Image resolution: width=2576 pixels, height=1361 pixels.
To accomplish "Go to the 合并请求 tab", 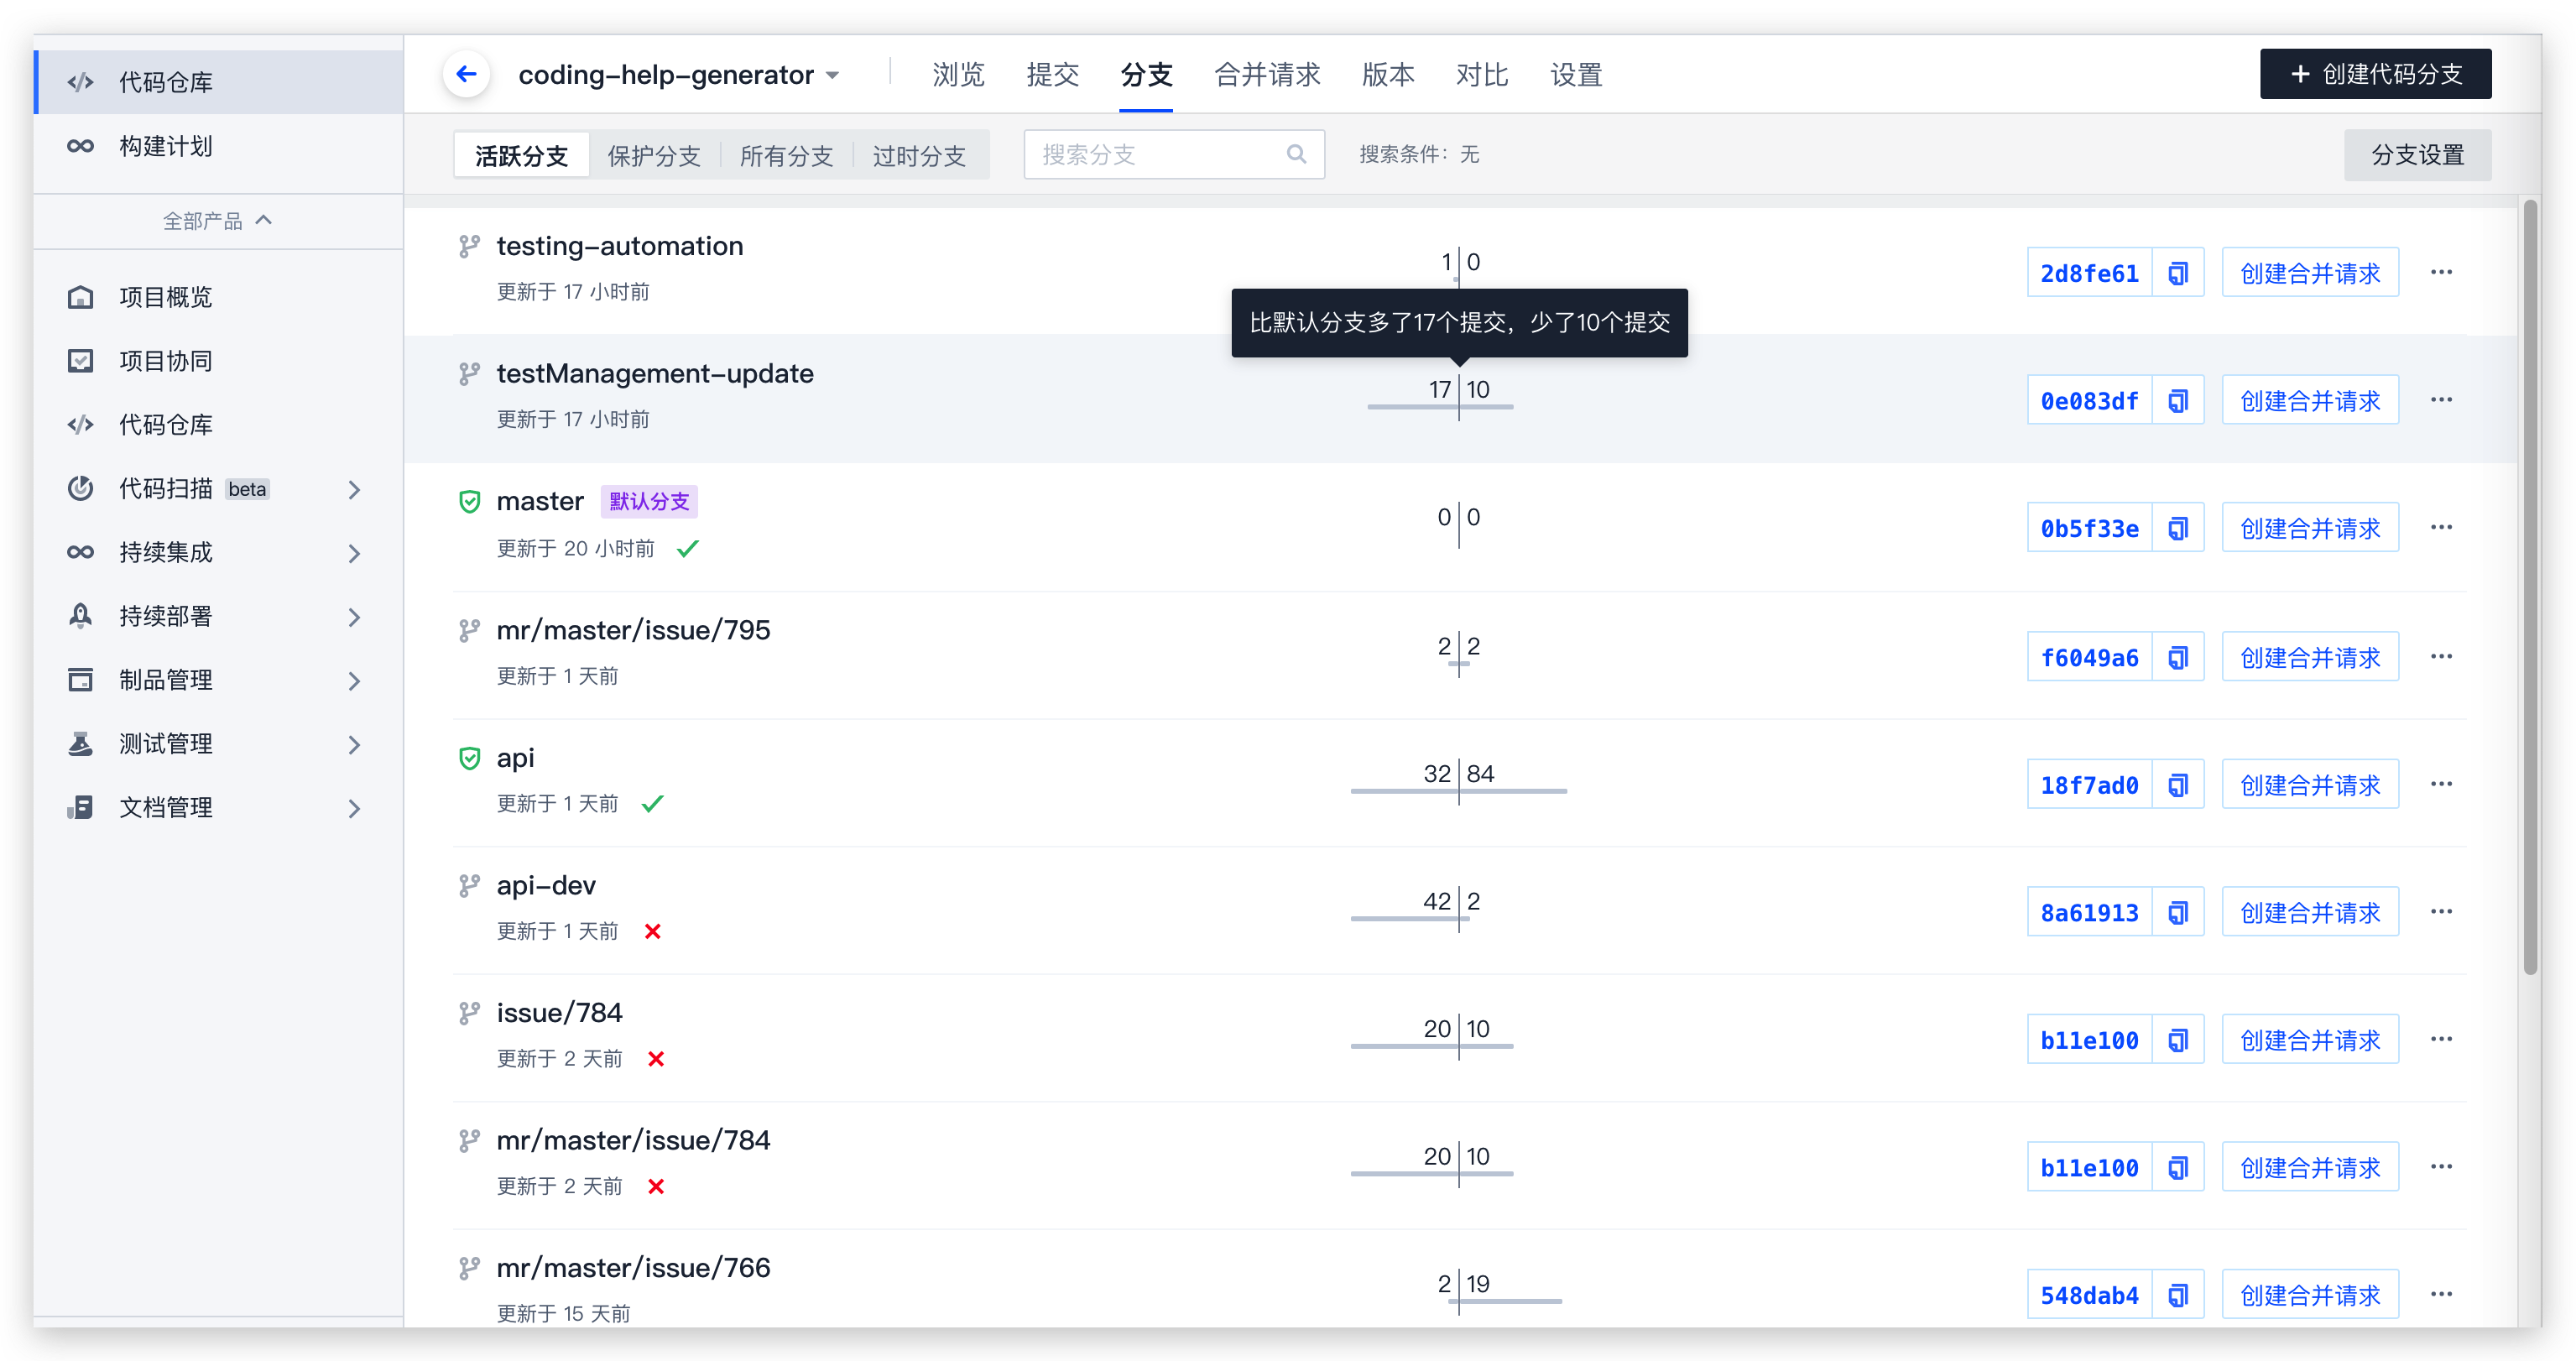I will point(1267,75).
